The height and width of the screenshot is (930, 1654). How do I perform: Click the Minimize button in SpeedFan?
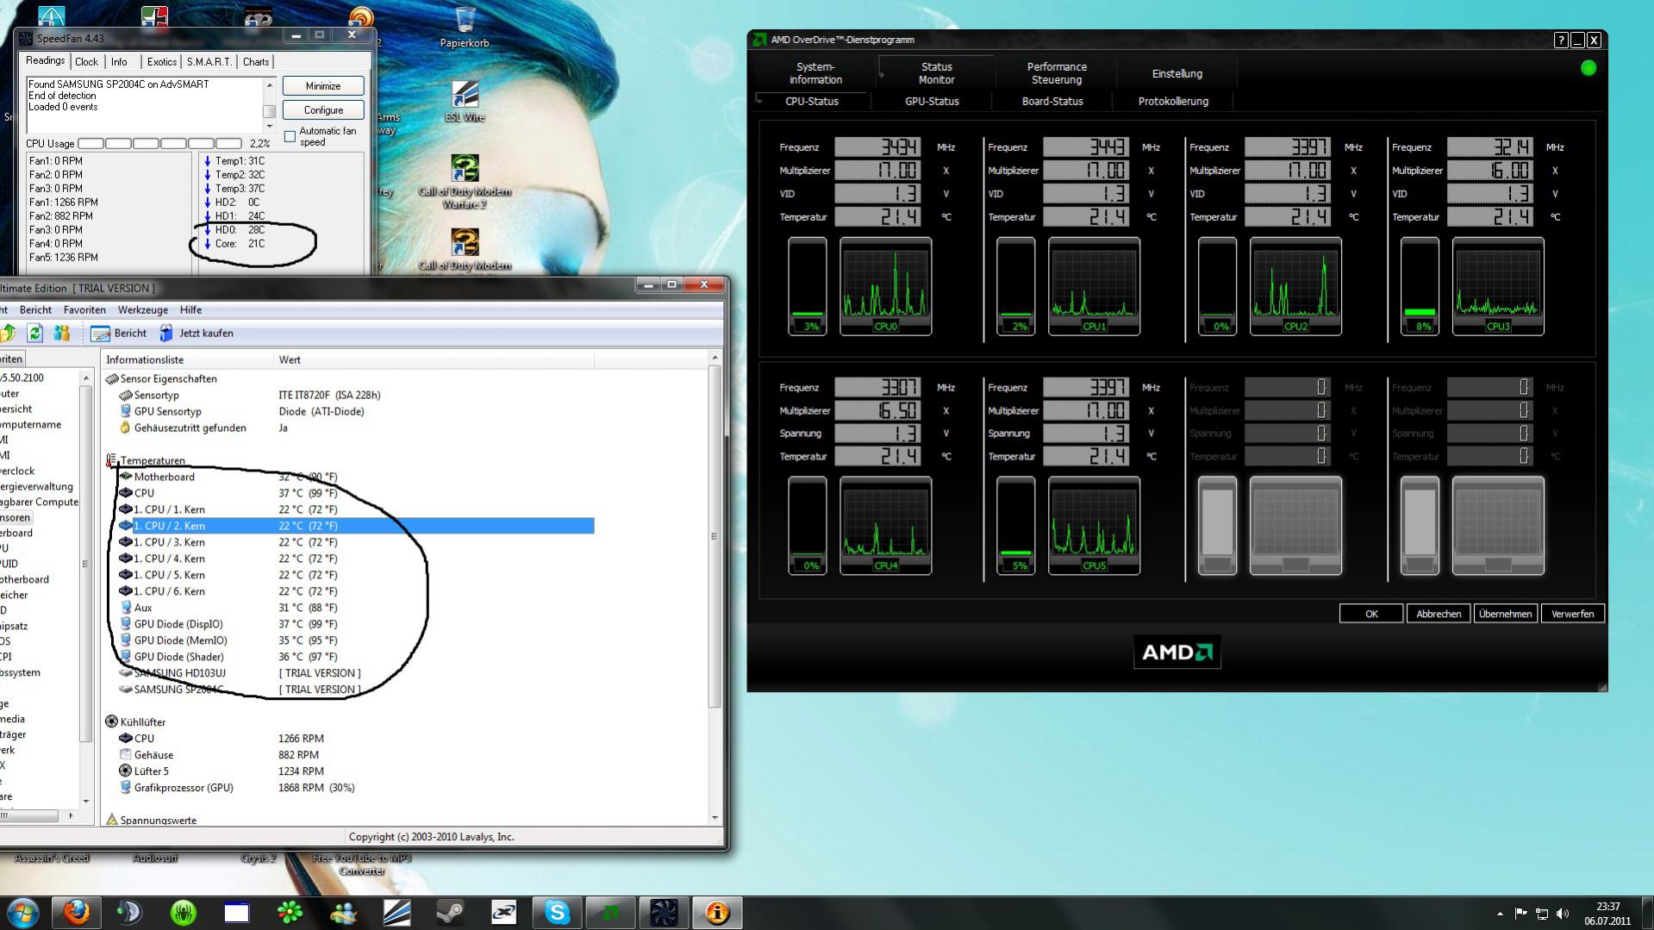click(x=323, y=86)
